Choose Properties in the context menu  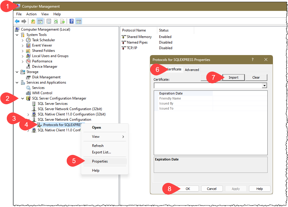pyautogui.click(x=105, y=162)
